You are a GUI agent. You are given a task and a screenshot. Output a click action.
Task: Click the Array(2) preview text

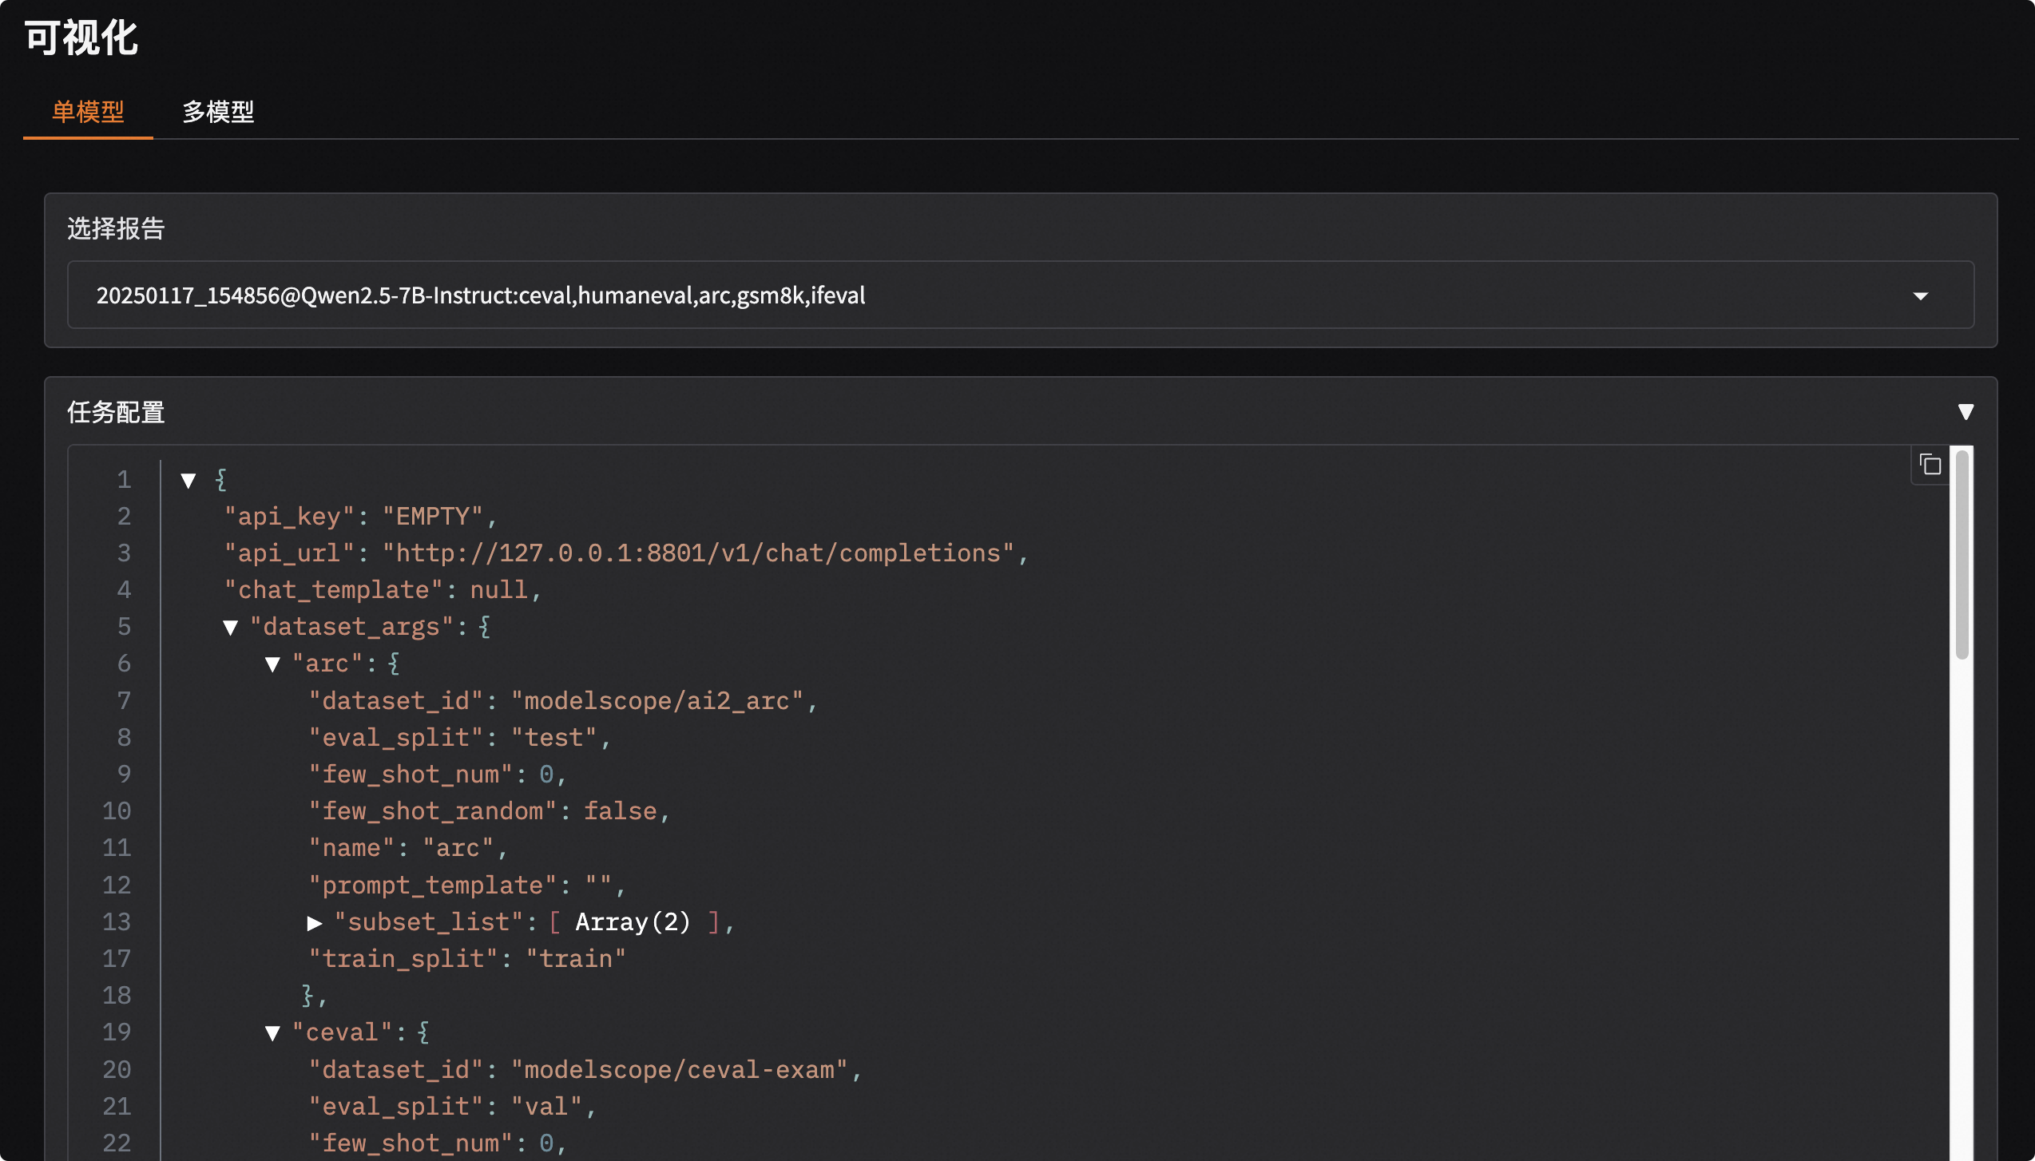coord(633,922)
